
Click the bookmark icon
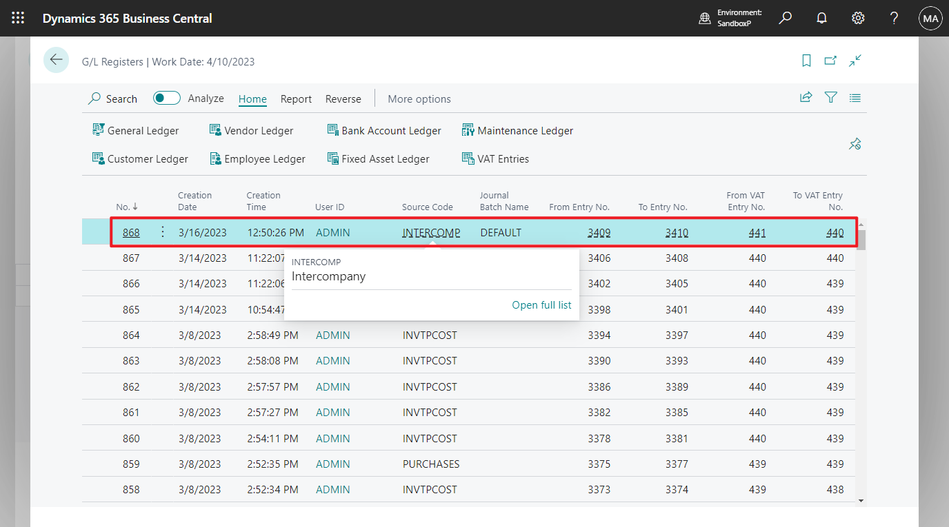tap(806, 61)
